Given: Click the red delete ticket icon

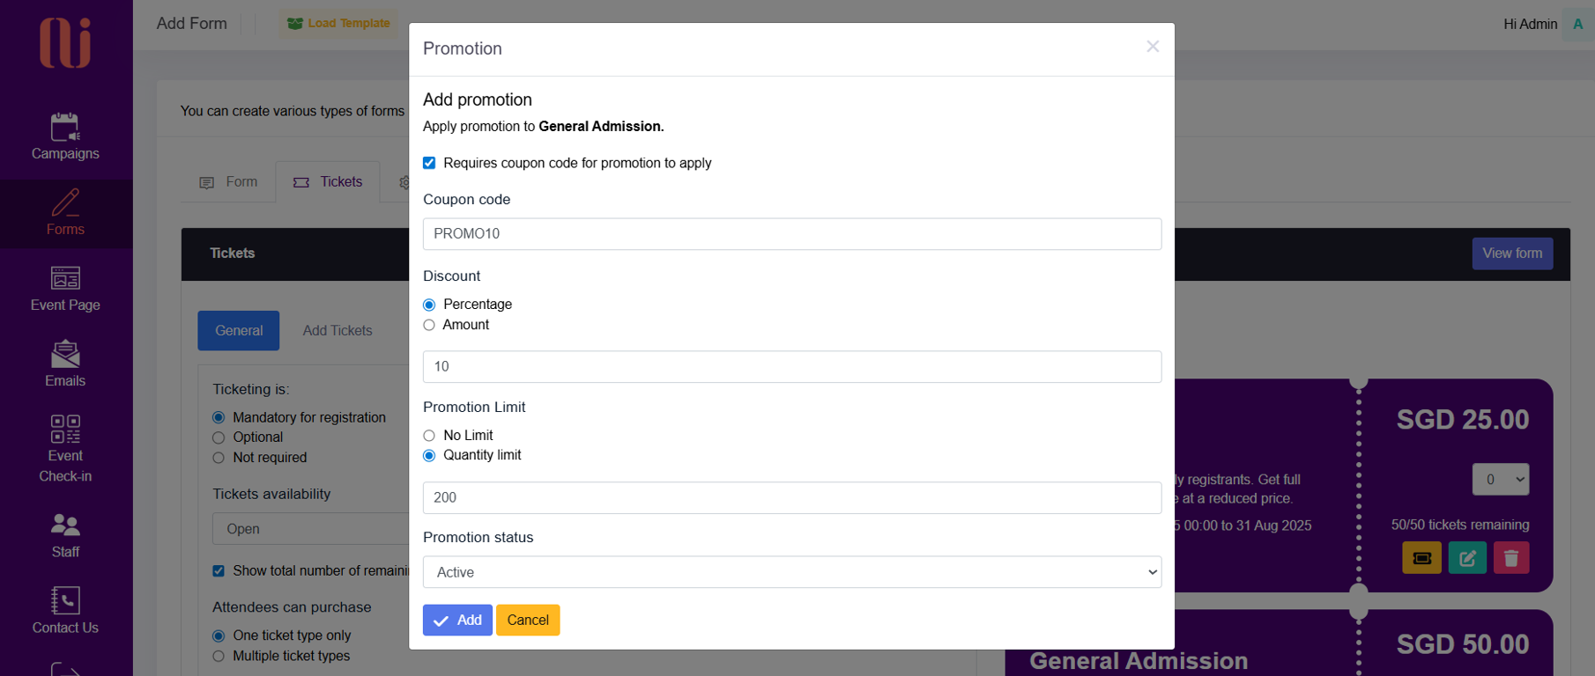Looking at the screenshot, I should [x=1511, y=558].
